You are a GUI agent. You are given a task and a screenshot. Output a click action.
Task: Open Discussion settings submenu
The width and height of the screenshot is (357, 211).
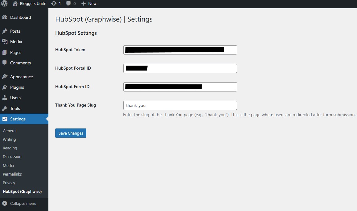coord(12,157)
